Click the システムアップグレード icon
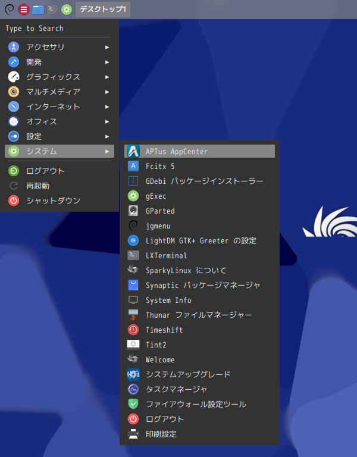357x457 pixels. point(133,374)
